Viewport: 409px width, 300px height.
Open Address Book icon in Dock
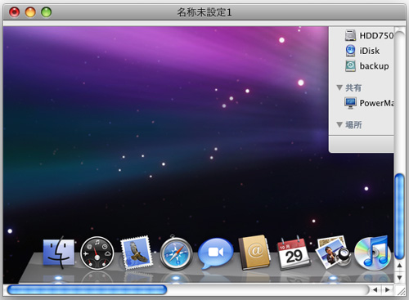[254, 253]
